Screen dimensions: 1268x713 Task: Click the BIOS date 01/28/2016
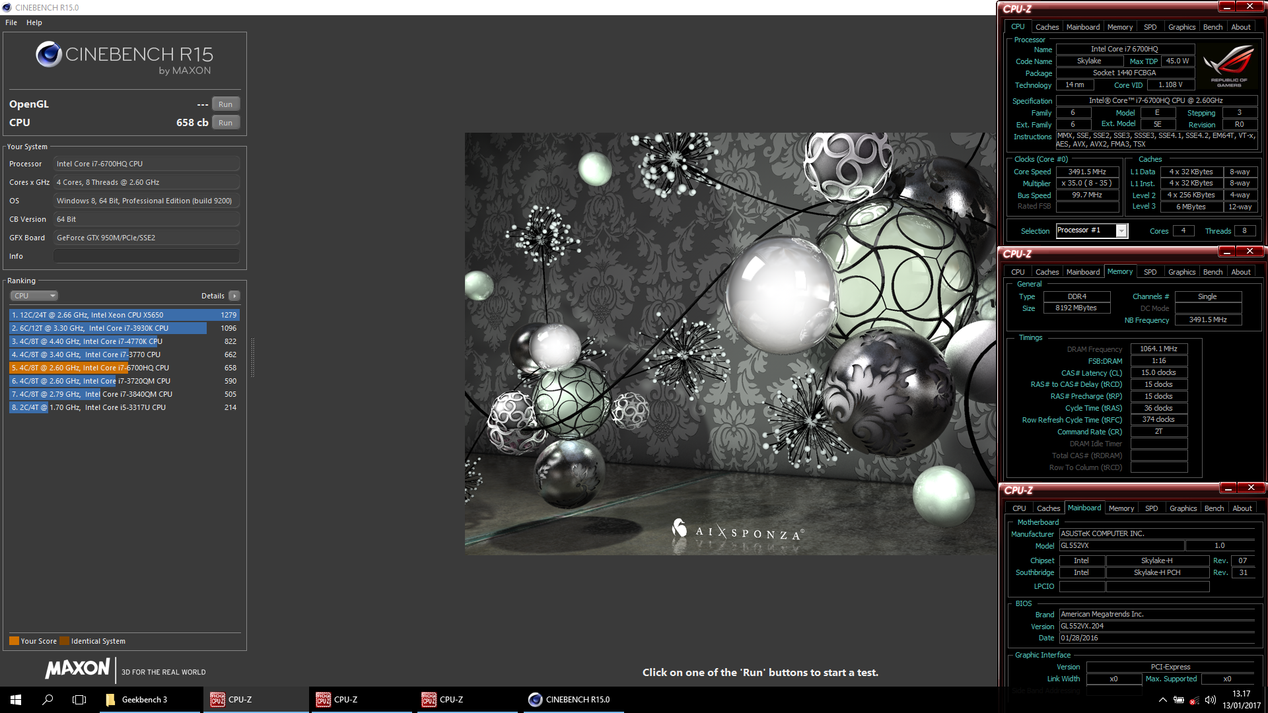click(1157, 638)
